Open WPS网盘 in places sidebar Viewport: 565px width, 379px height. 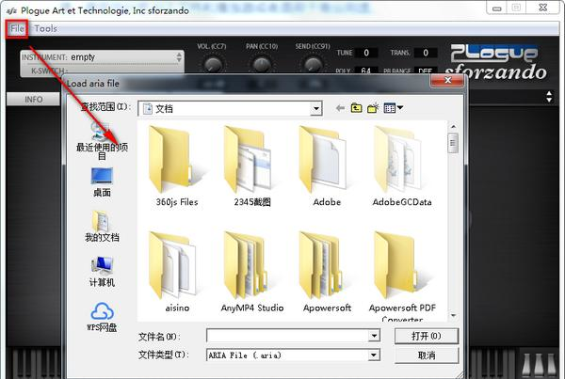tap(102, 317)
